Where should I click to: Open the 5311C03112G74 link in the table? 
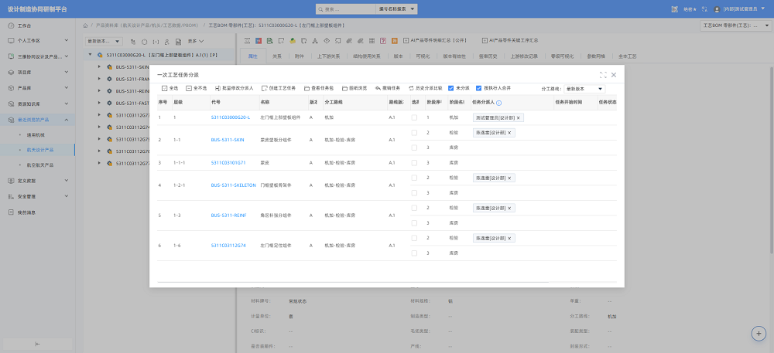point(228,245)
